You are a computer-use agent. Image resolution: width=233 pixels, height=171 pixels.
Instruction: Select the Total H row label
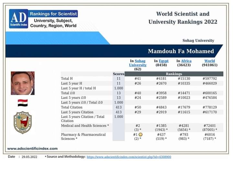(67, 78)
